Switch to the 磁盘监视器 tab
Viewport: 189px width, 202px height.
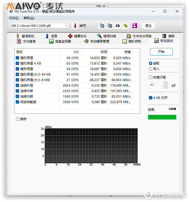(x=60, y=41)
